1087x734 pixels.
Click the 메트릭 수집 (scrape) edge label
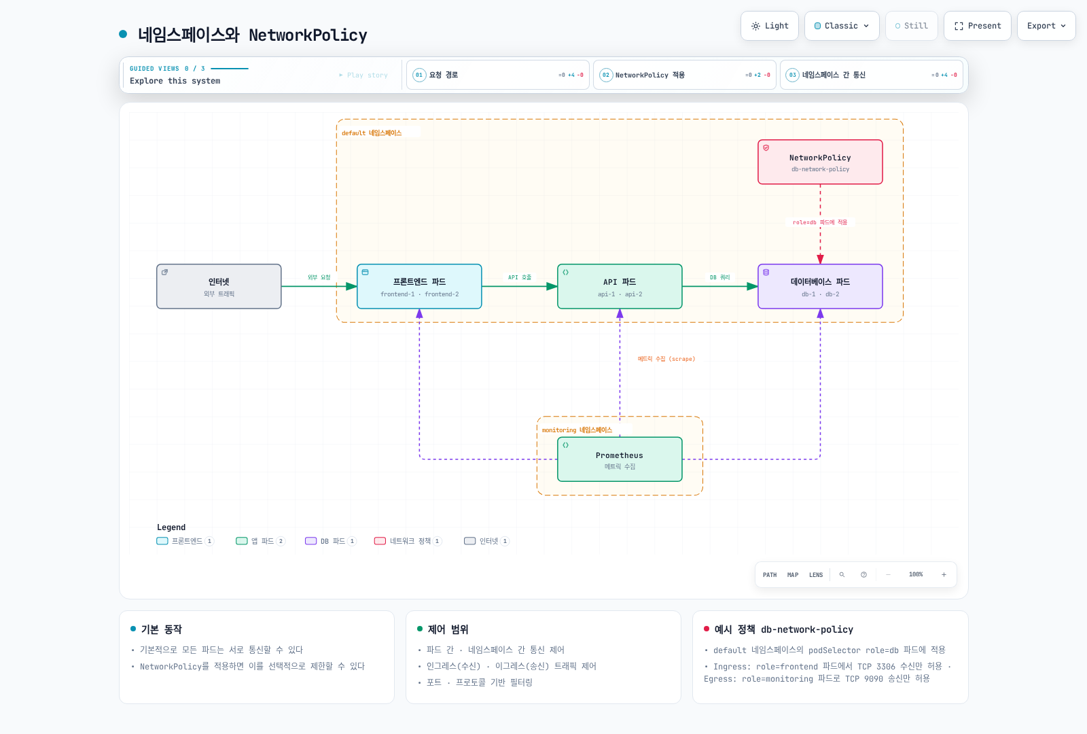666,359
